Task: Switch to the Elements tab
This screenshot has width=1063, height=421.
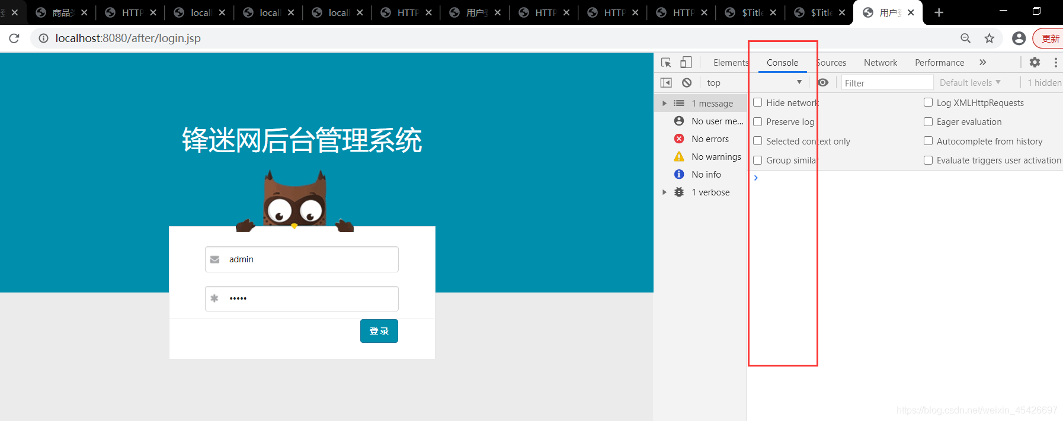Action: pyautogui.click(x=731, y=63)
